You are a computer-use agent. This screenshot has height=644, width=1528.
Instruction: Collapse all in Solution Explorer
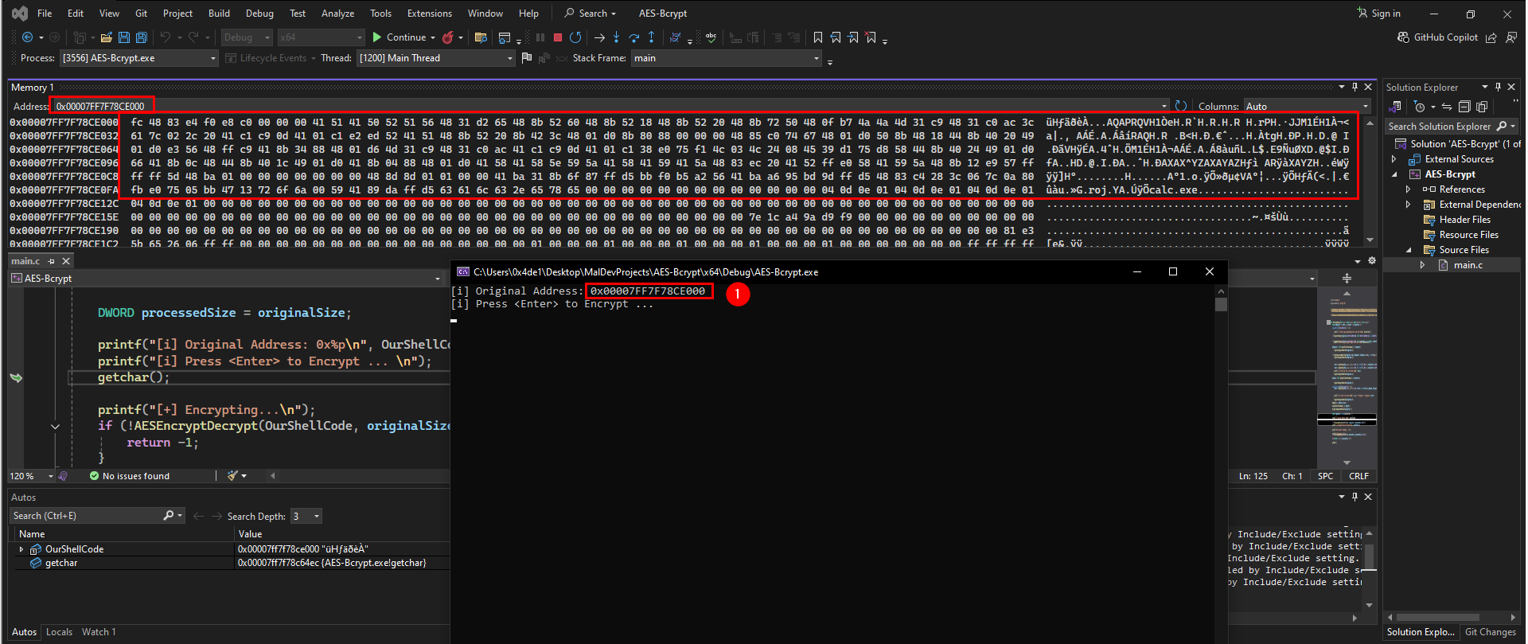[x=1464, y=107]
